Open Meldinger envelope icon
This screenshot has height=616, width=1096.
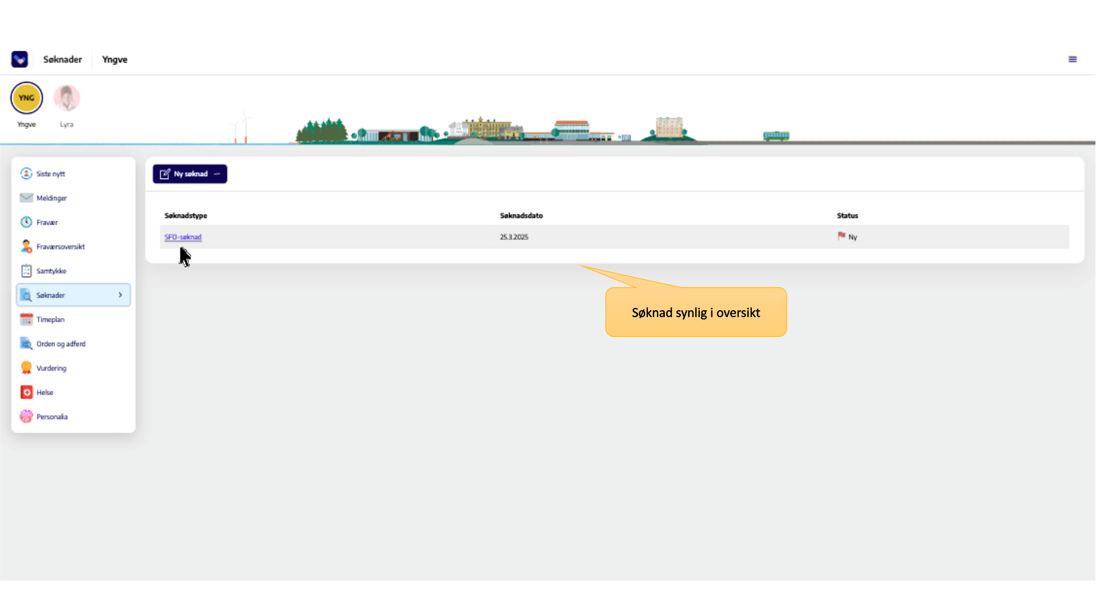point(26,198)
